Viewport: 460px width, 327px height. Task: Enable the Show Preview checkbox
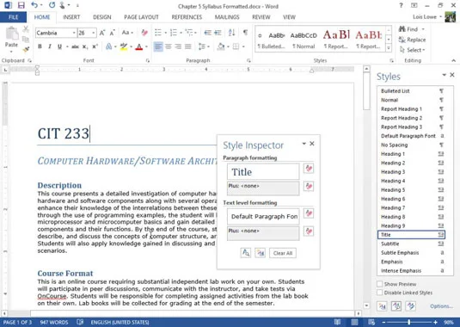[x=380, y=284]
